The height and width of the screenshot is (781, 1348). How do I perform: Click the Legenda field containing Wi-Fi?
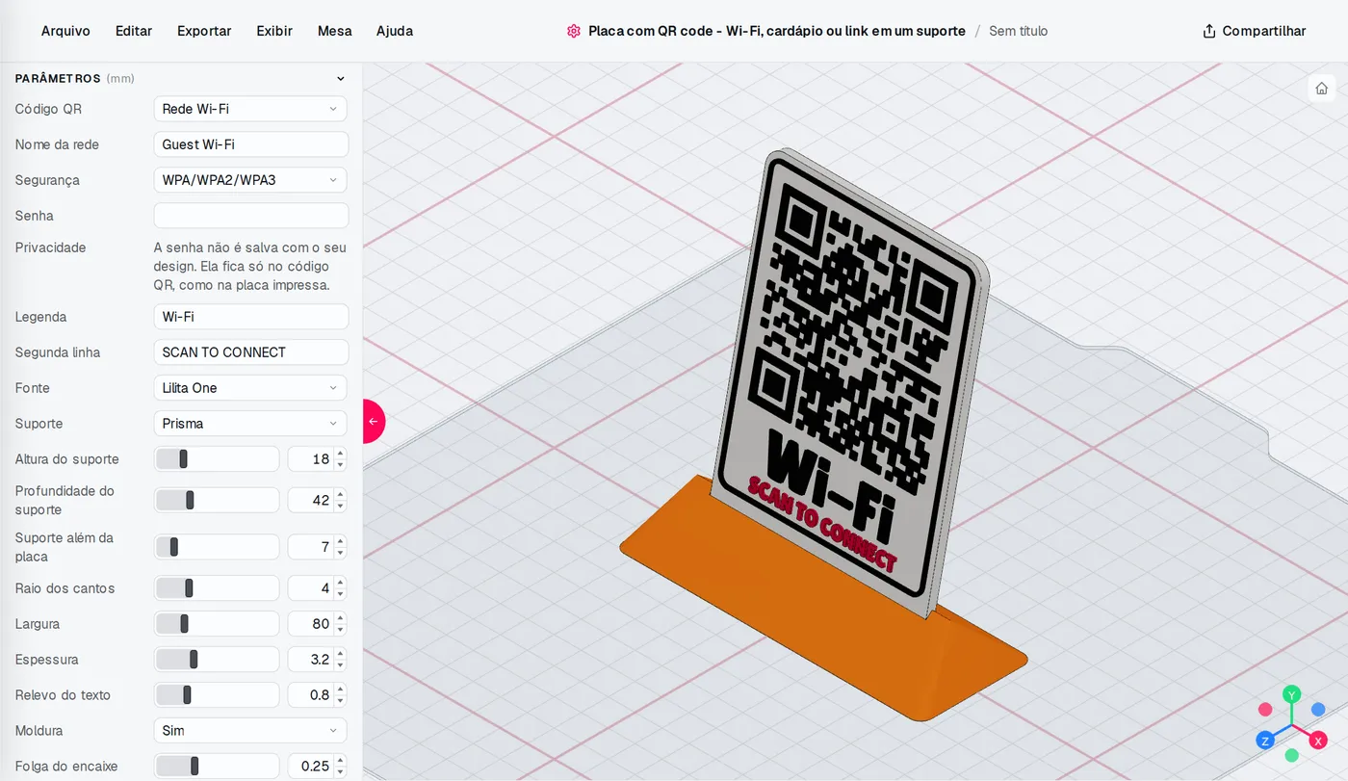click(250, 317)
